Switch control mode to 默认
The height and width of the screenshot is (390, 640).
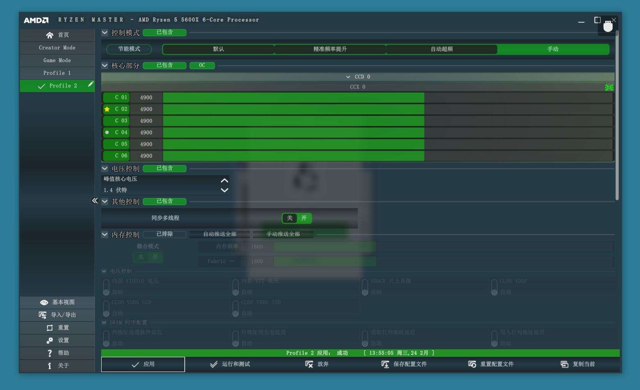[218, 49]
